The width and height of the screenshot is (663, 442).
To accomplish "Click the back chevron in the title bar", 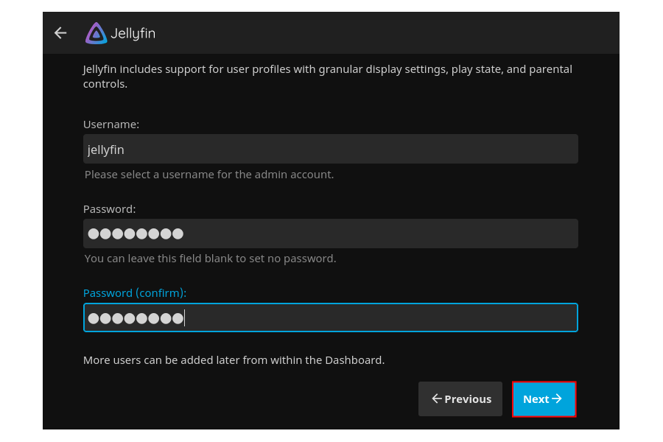I will 60,32.
